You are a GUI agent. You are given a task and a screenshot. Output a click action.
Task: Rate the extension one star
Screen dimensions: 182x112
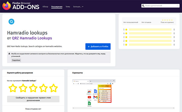[x=13, y=88]
